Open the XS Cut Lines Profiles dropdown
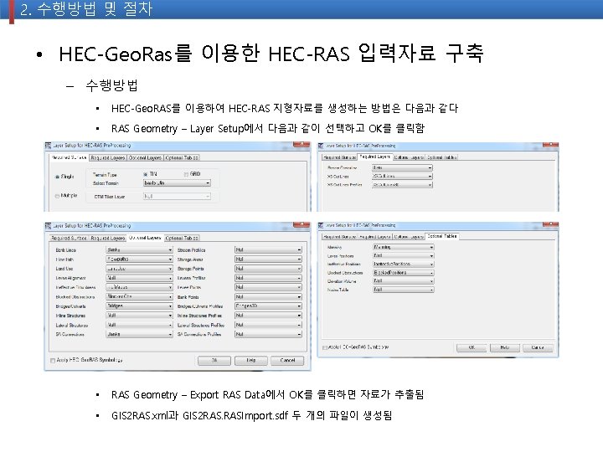The image size is (603, 452). 402,185
